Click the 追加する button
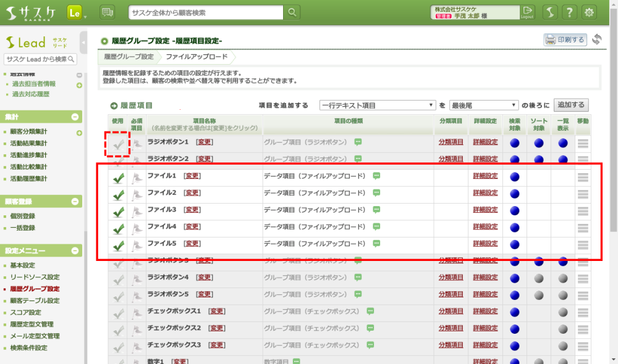The width and height of the screenshot is (618, 364). click(x=571, y=105)
